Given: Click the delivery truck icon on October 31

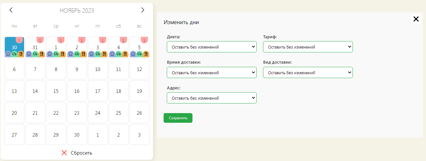Looking at the screenshot, I should [x=35, y=54].
